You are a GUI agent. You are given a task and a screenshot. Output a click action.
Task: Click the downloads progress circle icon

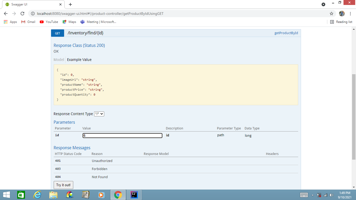coord(323,4)
